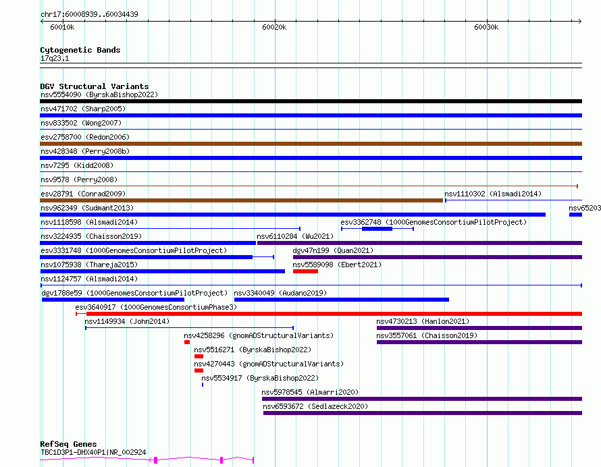This screenshot has height=467, width=601.
Task: Click the brown esv2758700 Redon2006 bar
Action: click(311, 144)
